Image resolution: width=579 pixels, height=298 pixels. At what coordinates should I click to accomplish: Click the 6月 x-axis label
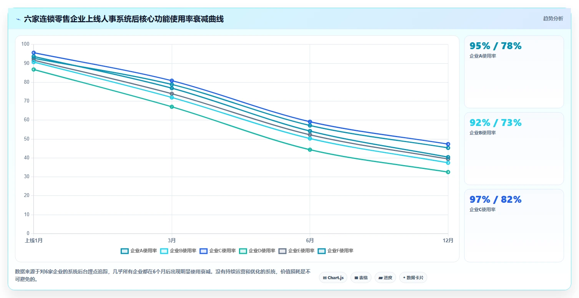[x=310, y=241]
